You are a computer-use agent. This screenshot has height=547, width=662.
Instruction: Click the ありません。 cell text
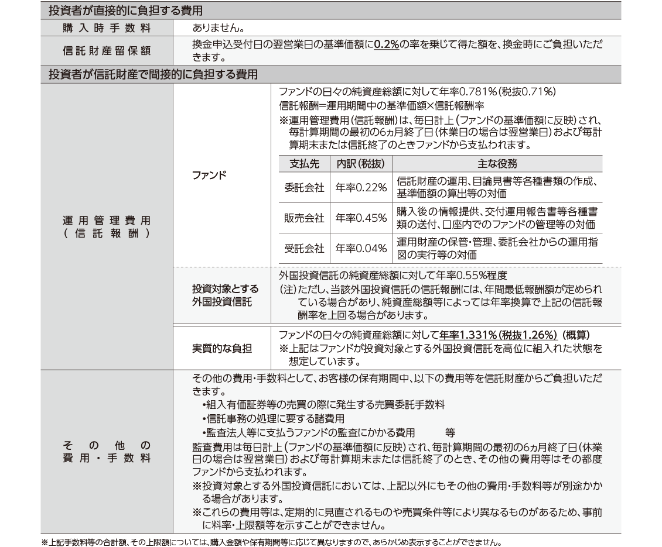(219, 27)
